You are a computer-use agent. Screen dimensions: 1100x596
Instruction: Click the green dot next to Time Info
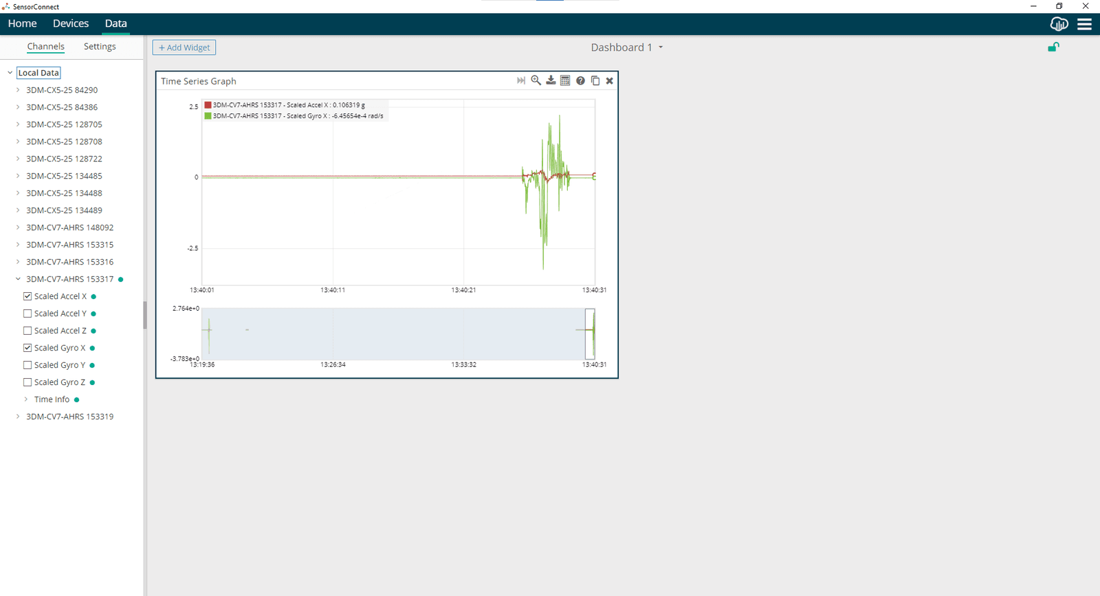tap(76, 399)
